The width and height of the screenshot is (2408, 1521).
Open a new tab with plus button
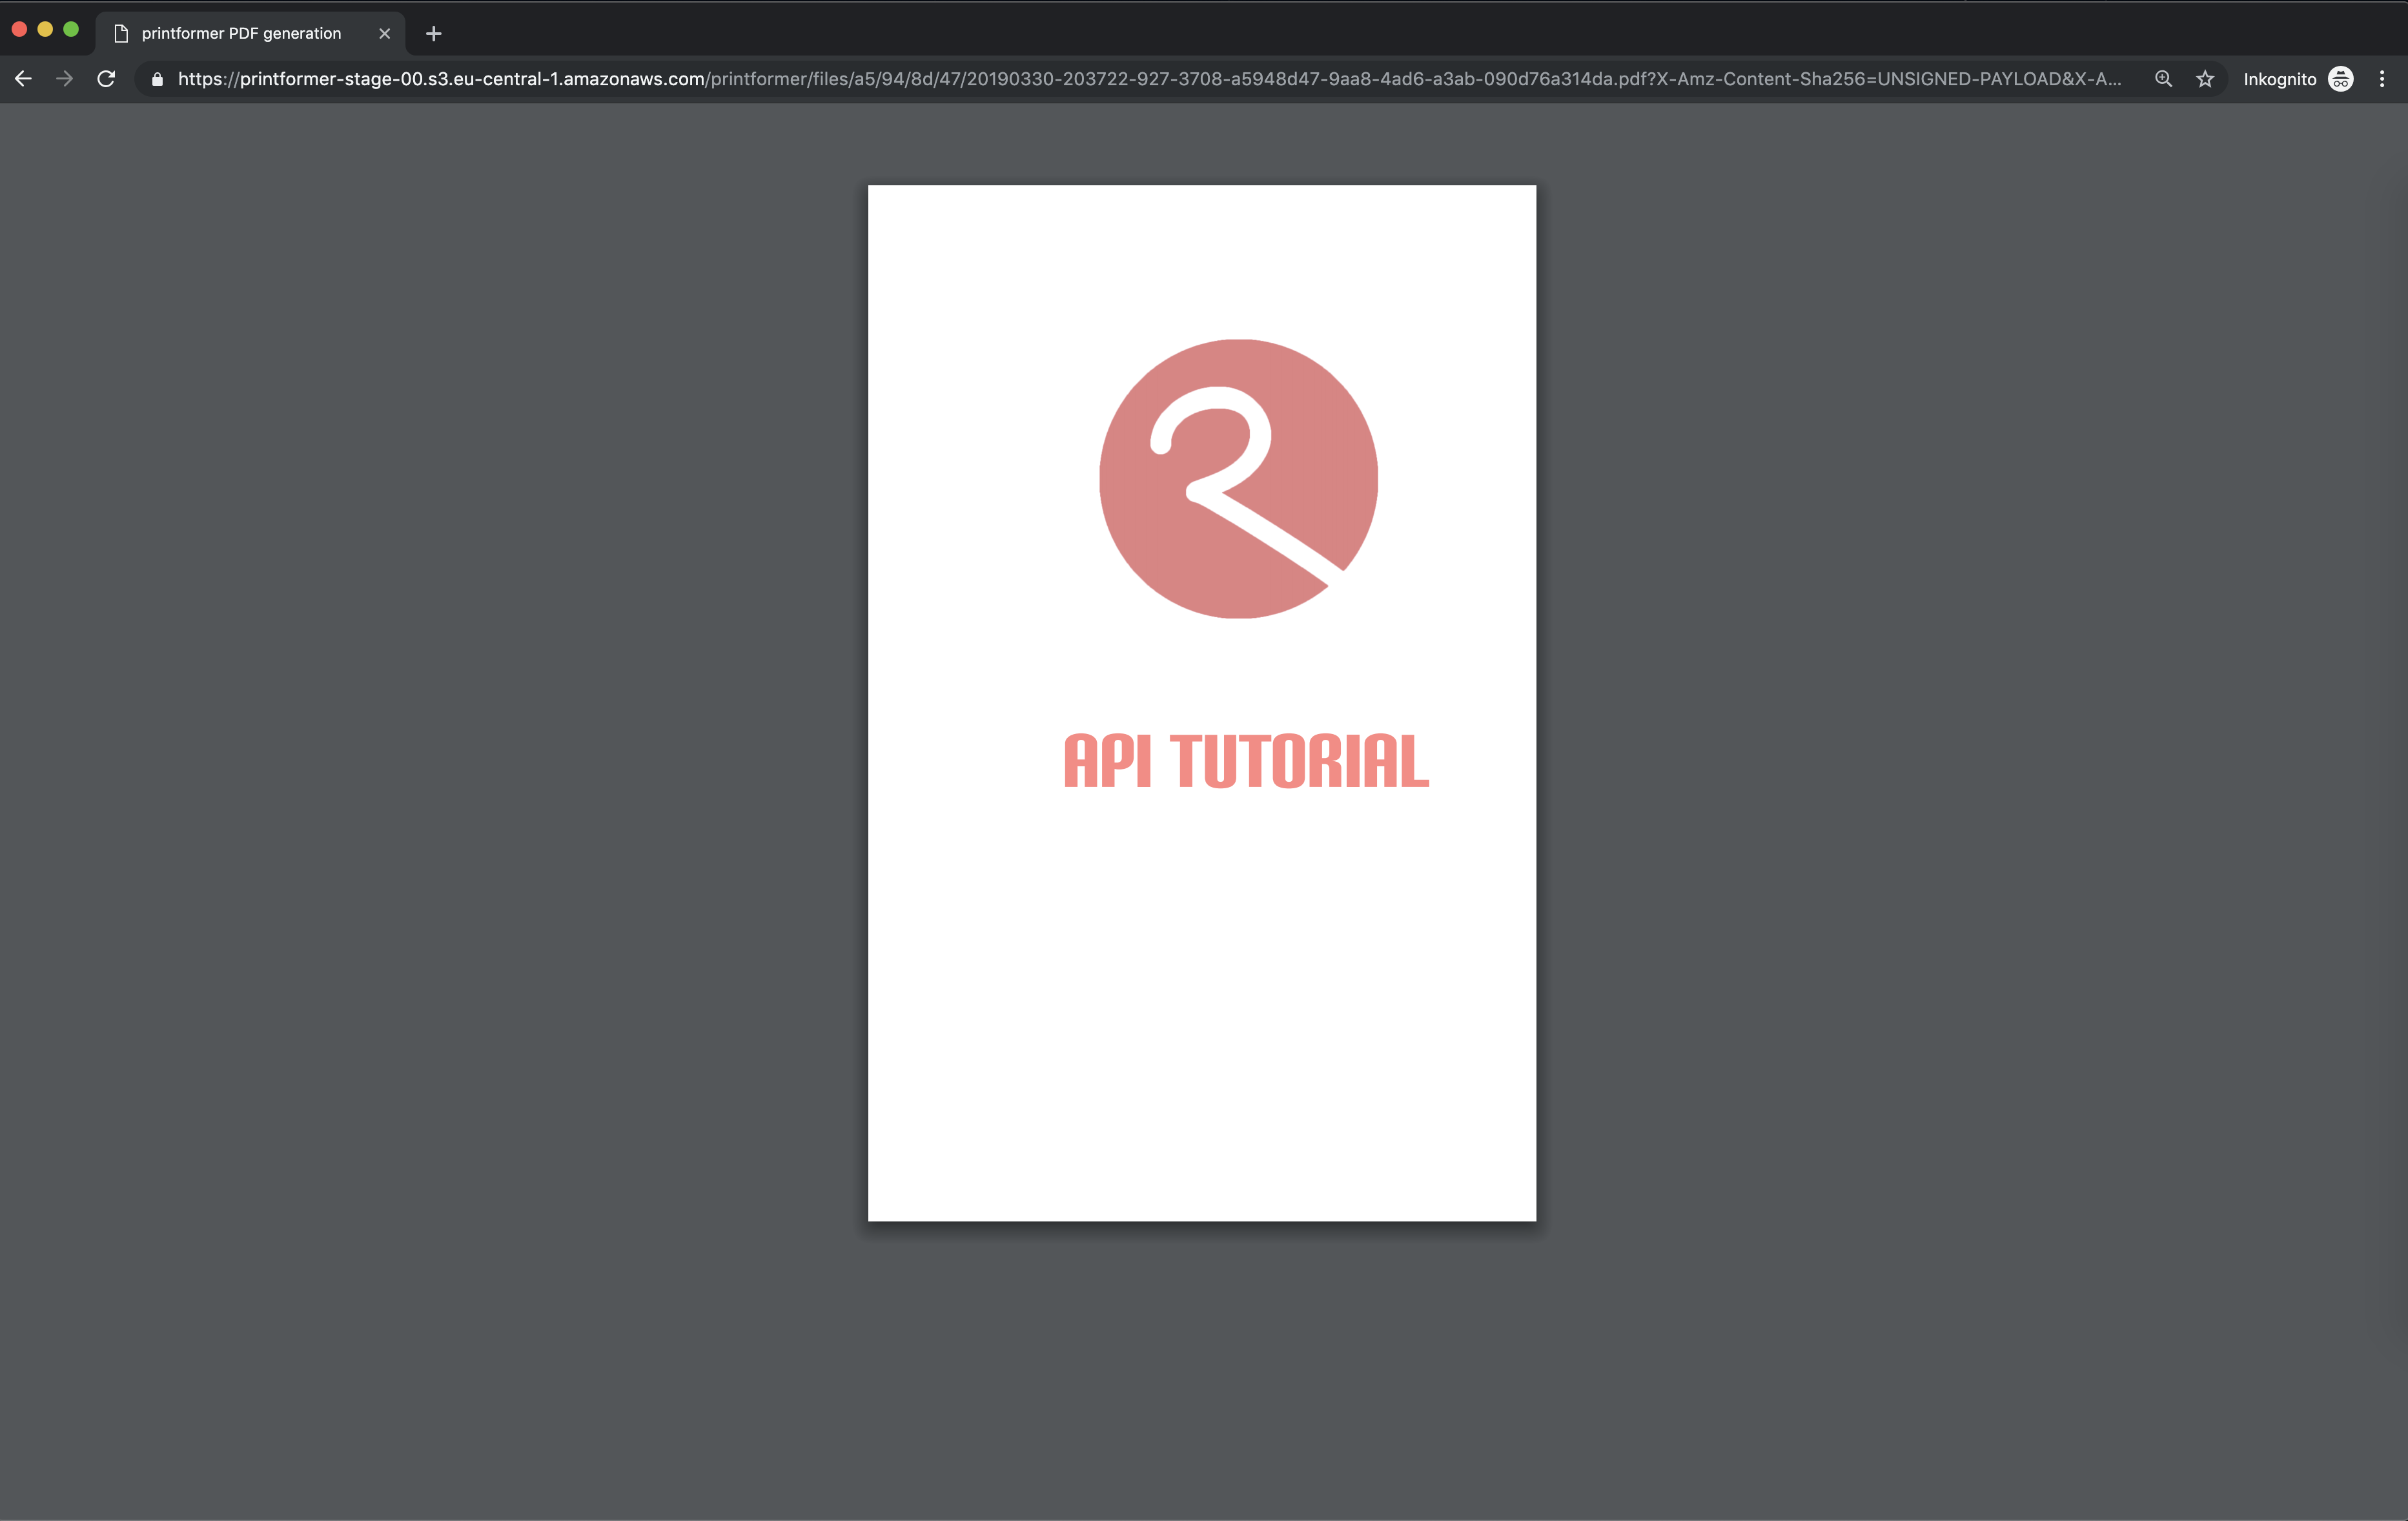tap(433, 34)
